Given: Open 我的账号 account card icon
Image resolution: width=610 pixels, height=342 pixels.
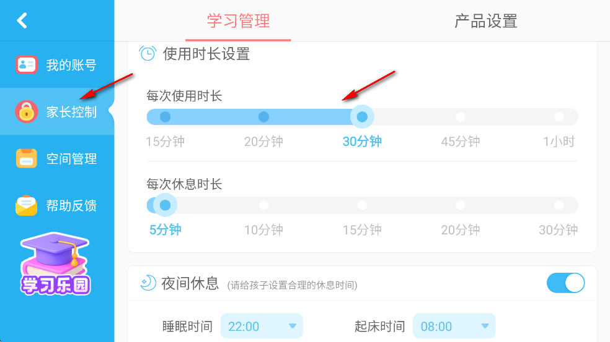Looking at the screenshot, I should 27,65.
